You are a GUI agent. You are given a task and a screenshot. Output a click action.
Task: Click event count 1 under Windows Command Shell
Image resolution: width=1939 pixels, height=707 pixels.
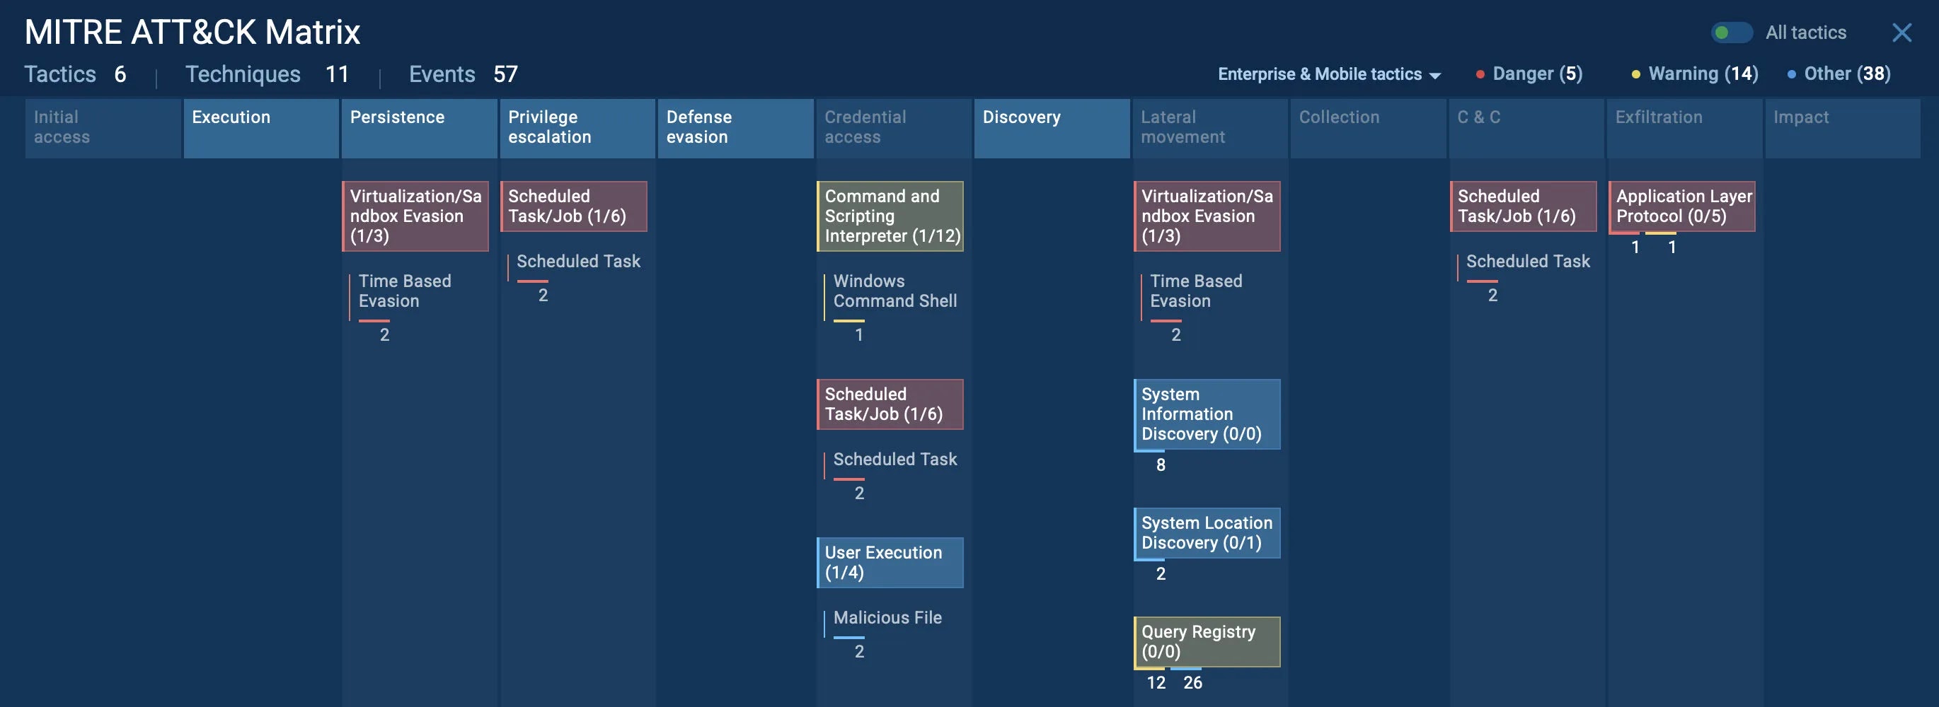coord(859,334)
